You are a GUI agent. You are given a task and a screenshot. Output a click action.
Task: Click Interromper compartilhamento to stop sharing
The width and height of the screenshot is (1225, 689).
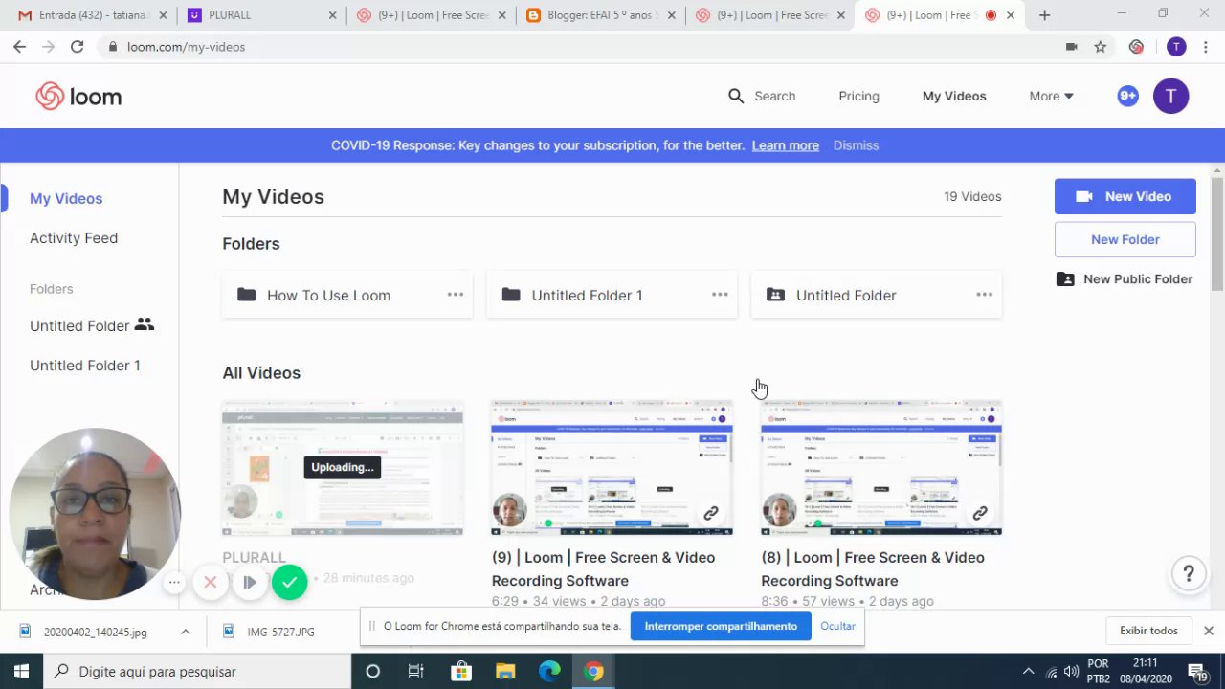(x=721, y=626)
